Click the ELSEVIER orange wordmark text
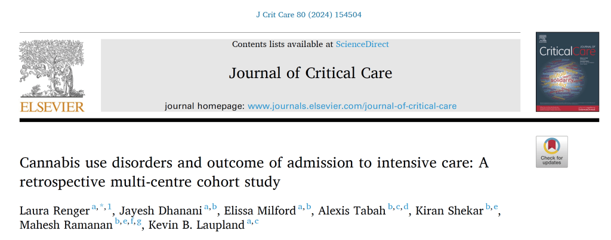 tap(52, 107)
